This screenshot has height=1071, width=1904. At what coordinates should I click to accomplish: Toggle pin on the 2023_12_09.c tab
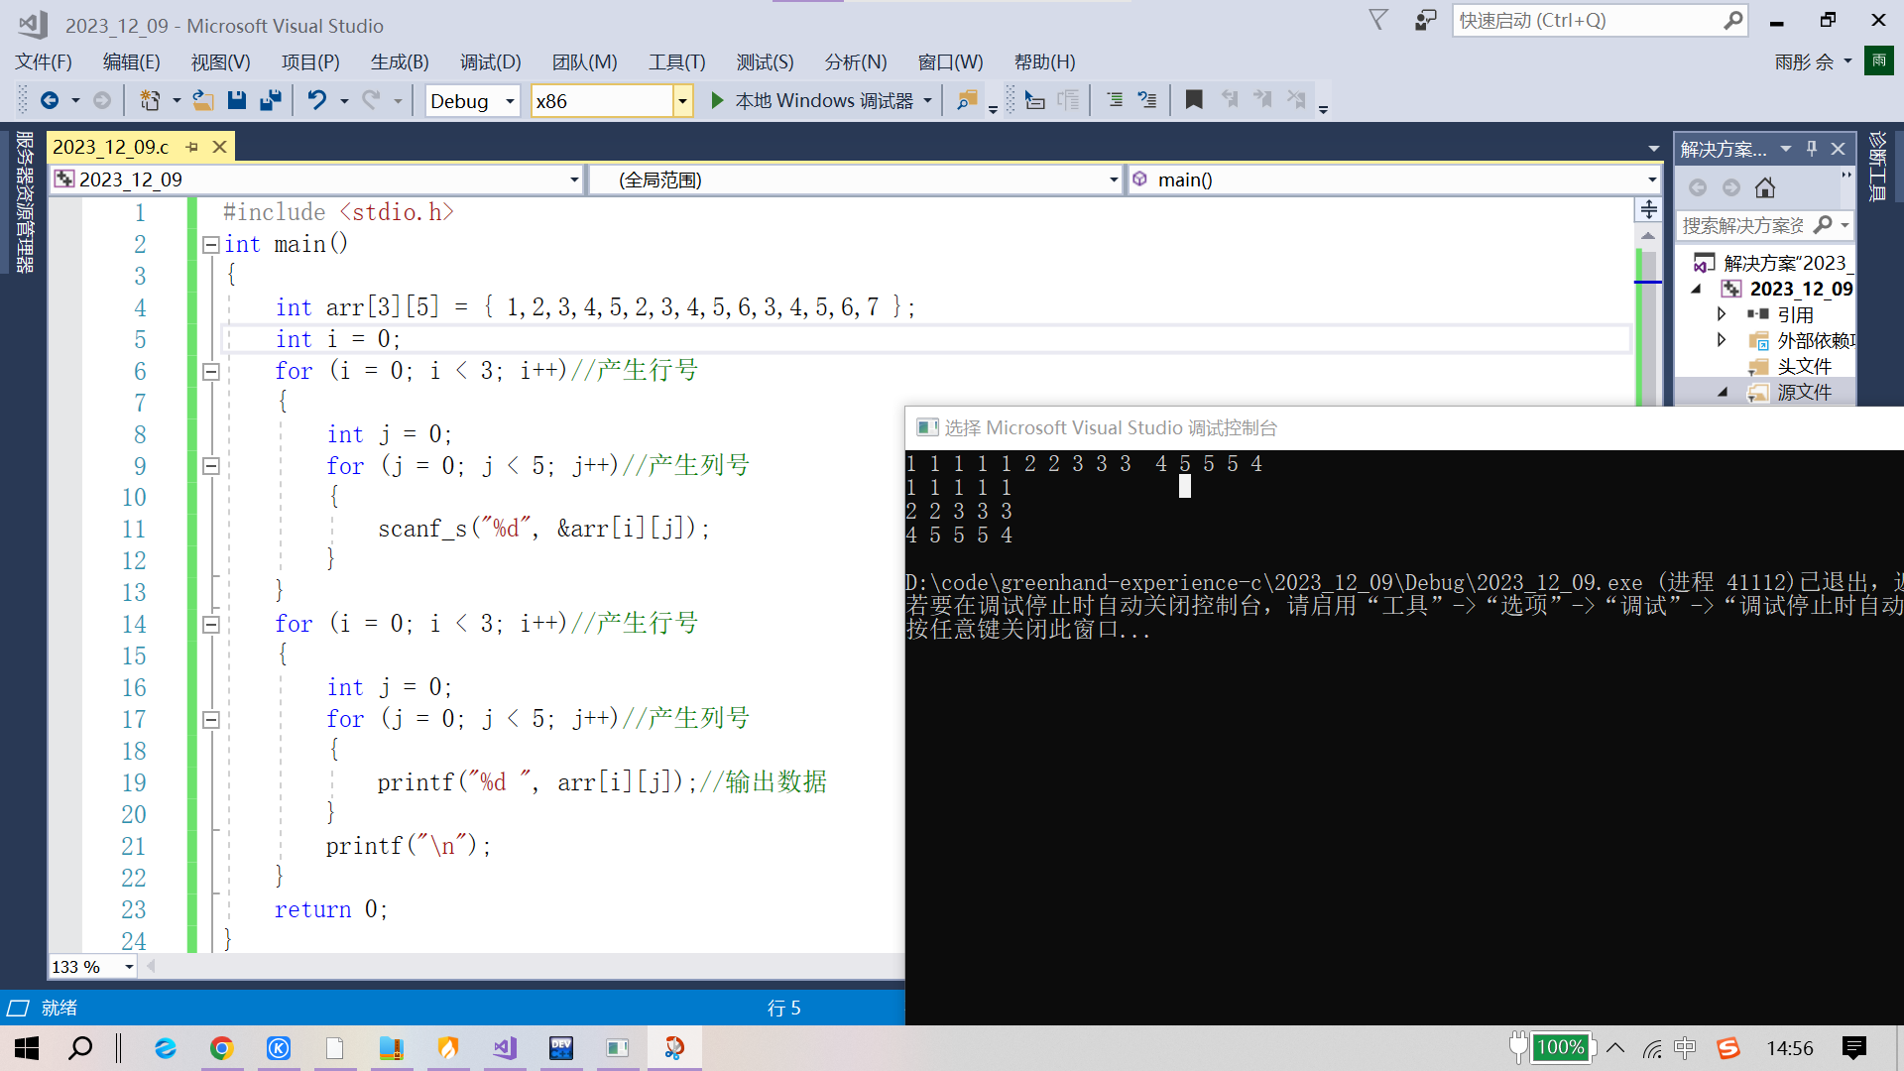coord(192,147)
